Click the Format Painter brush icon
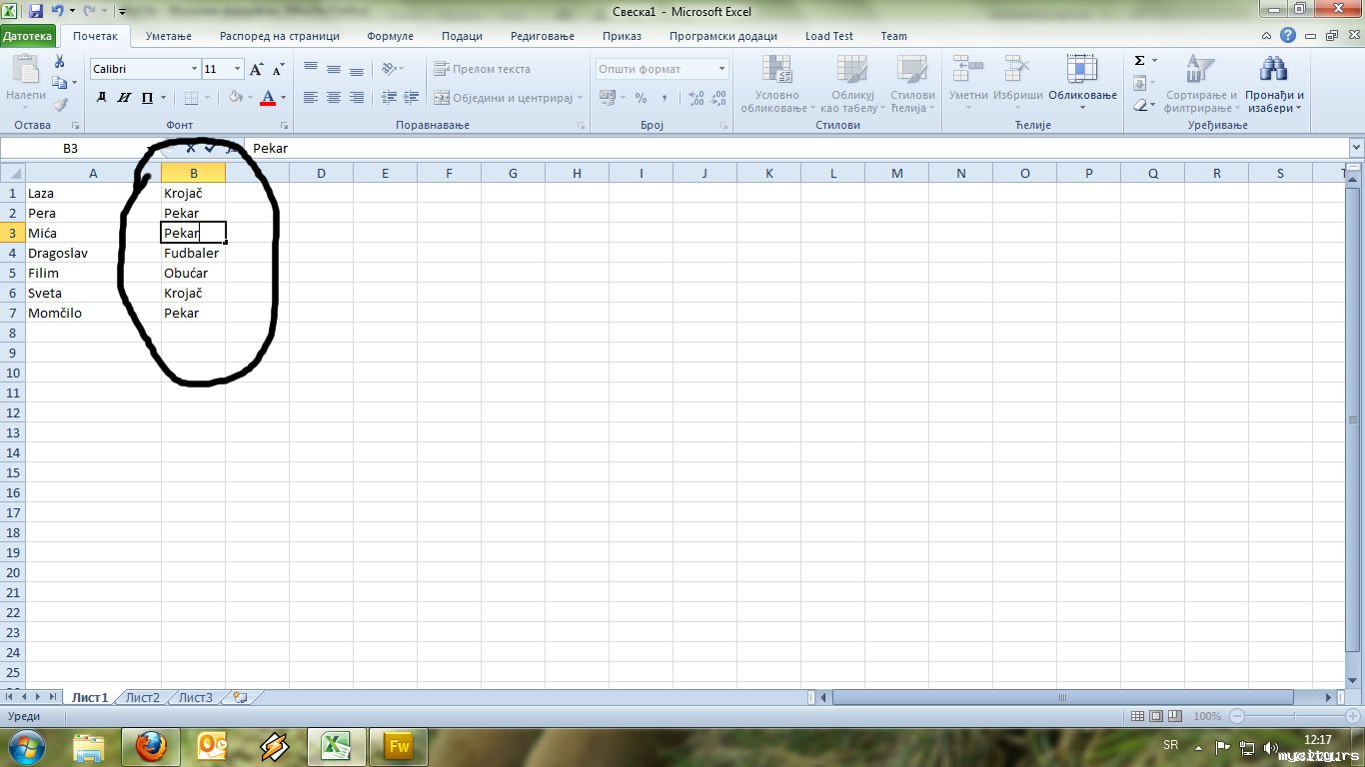This screenshot has width=1365, height=767. (x=60, y=104)
